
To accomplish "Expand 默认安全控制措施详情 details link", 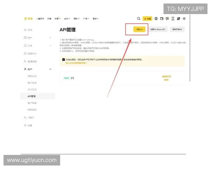I will click(x=76, y=63).
